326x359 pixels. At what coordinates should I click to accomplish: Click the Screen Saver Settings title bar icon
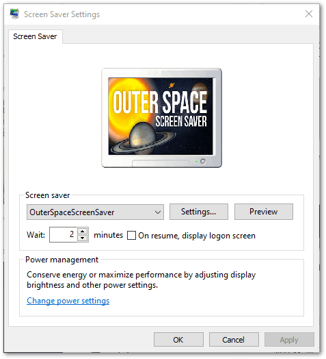[14, 14]
